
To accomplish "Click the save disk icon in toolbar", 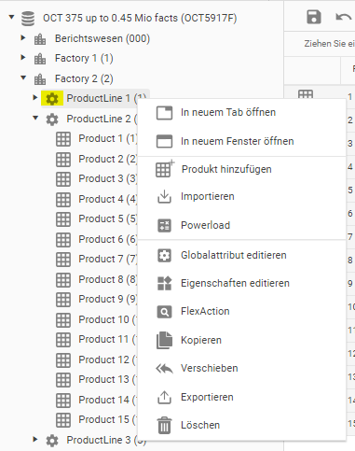I will tap(314, 17).
